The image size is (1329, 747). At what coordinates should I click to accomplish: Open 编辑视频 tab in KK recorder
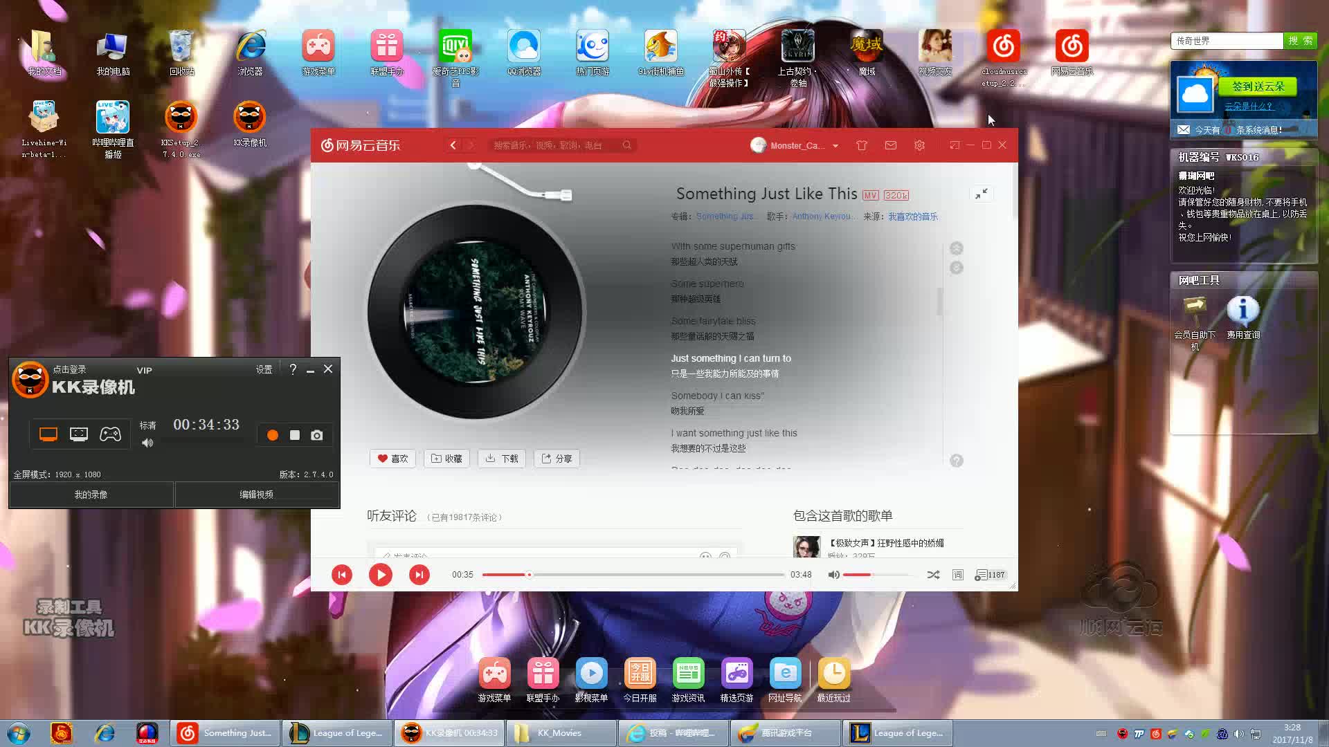tap(257, 495)
